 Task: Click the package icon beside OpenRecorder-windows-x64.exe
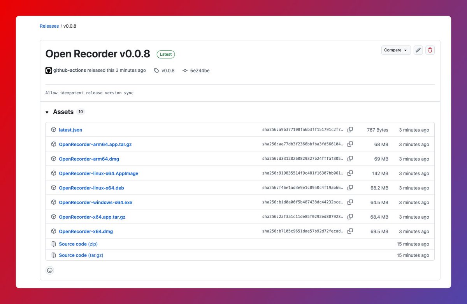click(x=54, y=202)
